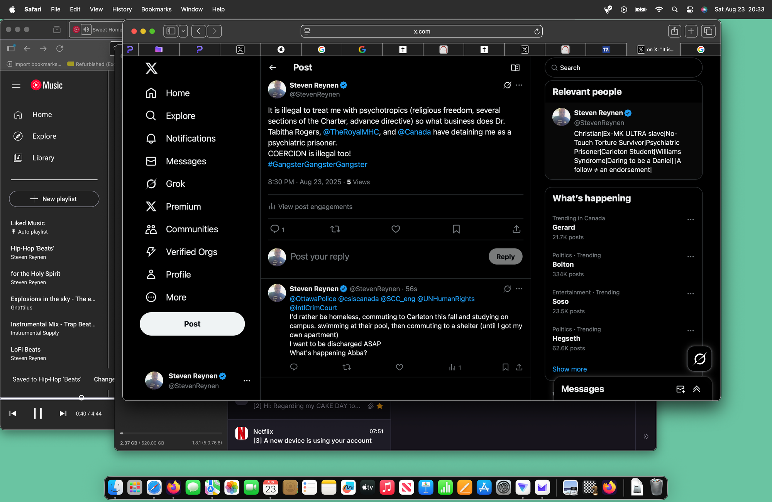The height and width of the screenshot is (502, 772).
Task: Open Profile in the X sidebar
Action: tap(168, 274)
